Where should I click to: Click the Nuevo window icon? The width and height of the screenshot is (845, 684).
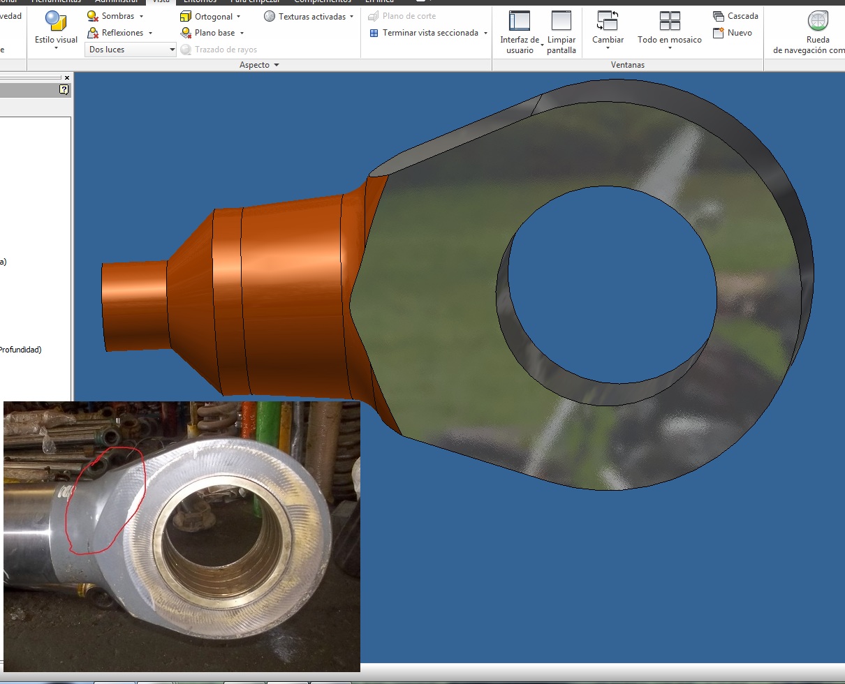[x=719, y=33]
